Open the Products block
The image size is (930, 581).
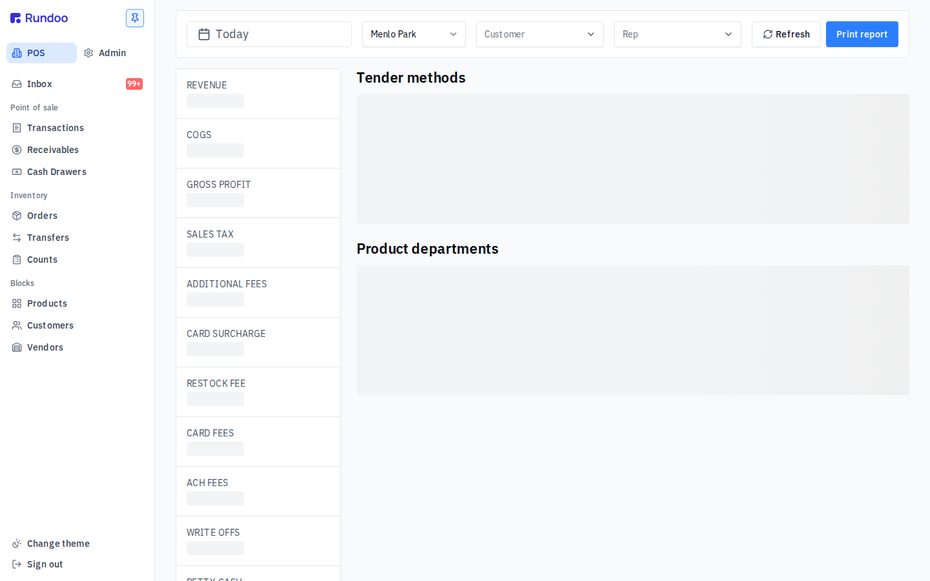point(77,303)
